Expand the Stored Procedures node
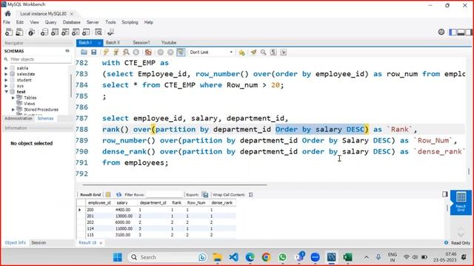This screenshot has width=474, height=266. pyautogui.click(x=13, y=109)
